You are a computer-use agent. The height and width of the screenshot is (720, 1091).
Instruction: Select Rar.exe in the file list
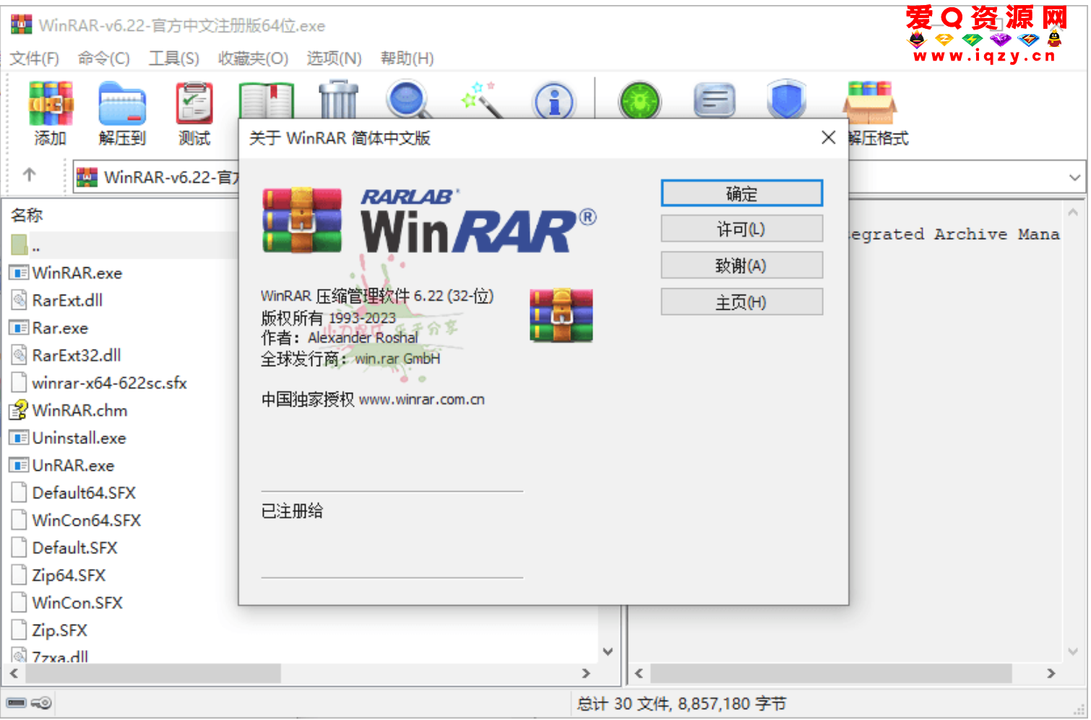(60, 328)
